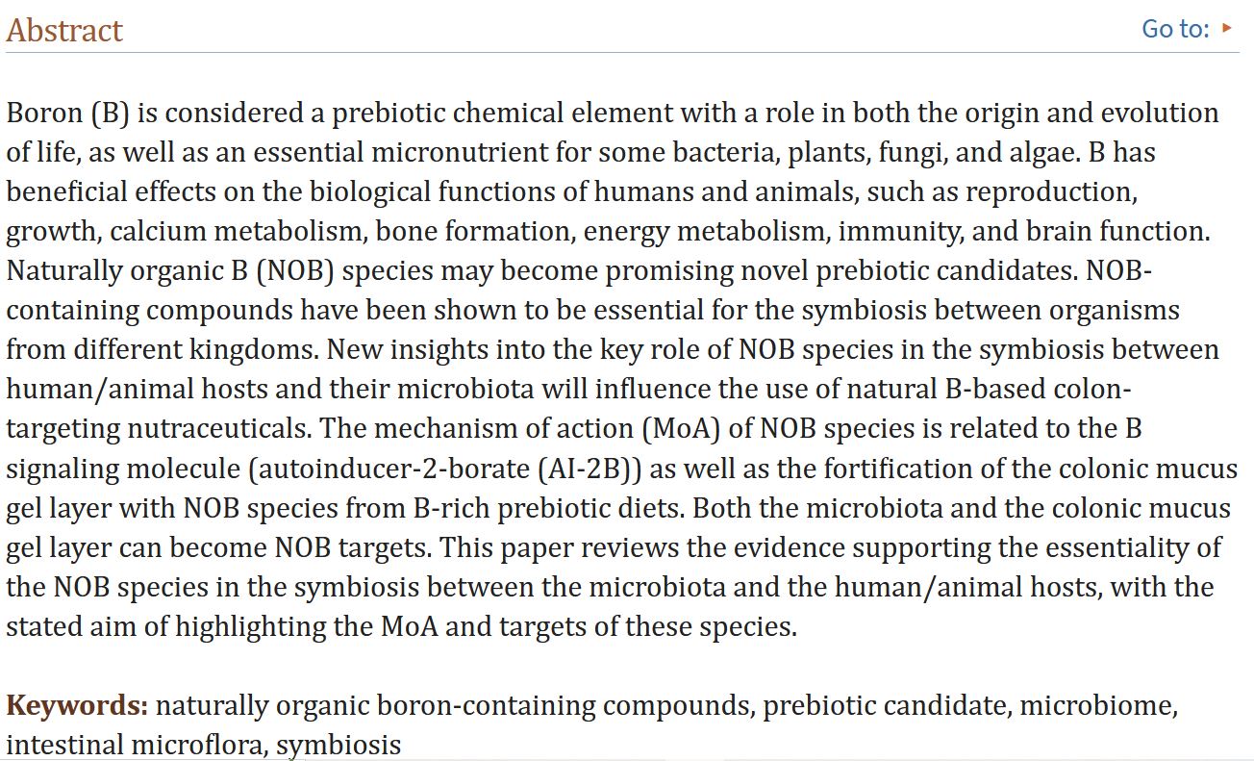Click the keyword "naturally organic boron-containing compounds"

[453, 706]
